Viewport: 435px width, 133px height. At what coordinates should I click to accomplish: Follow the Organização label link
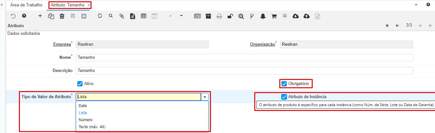262,44
